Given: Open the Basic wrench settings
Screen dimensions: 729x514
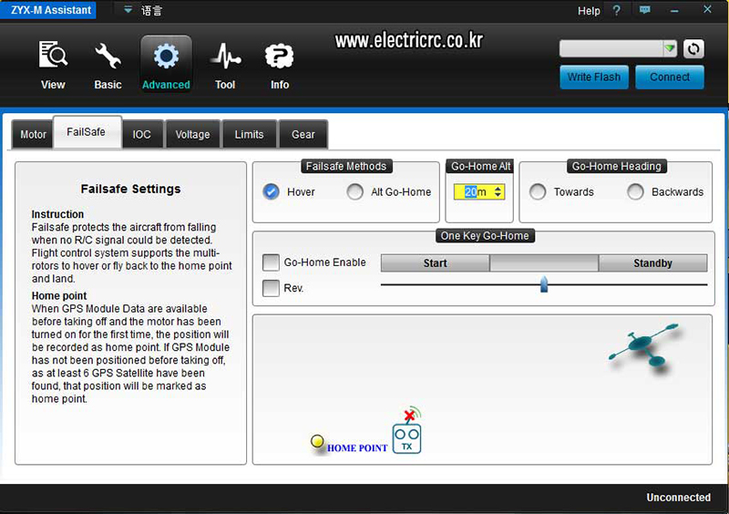Looking at the screenshot, I should [108, 56].
